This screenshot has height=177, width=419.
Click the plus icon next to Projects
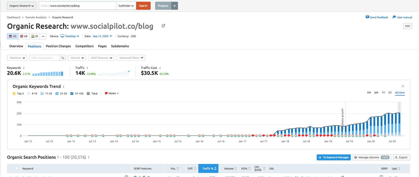point(174,6)
